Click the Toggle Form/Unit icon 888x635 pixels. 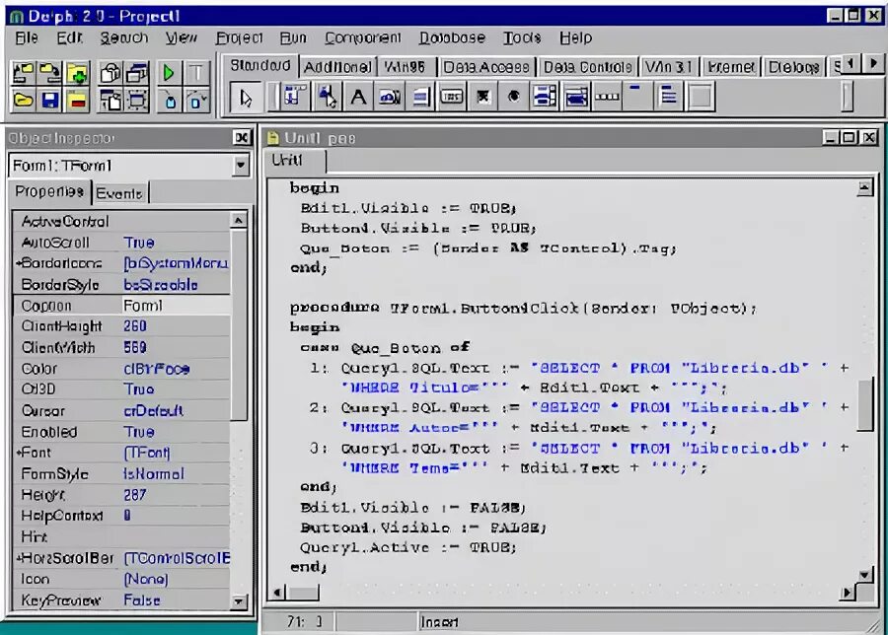pos(111,101)
